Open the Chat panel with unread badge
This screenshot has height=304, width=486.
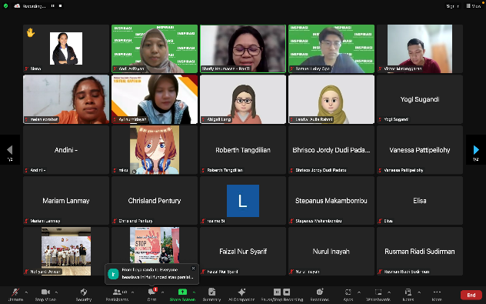point(152,295)
